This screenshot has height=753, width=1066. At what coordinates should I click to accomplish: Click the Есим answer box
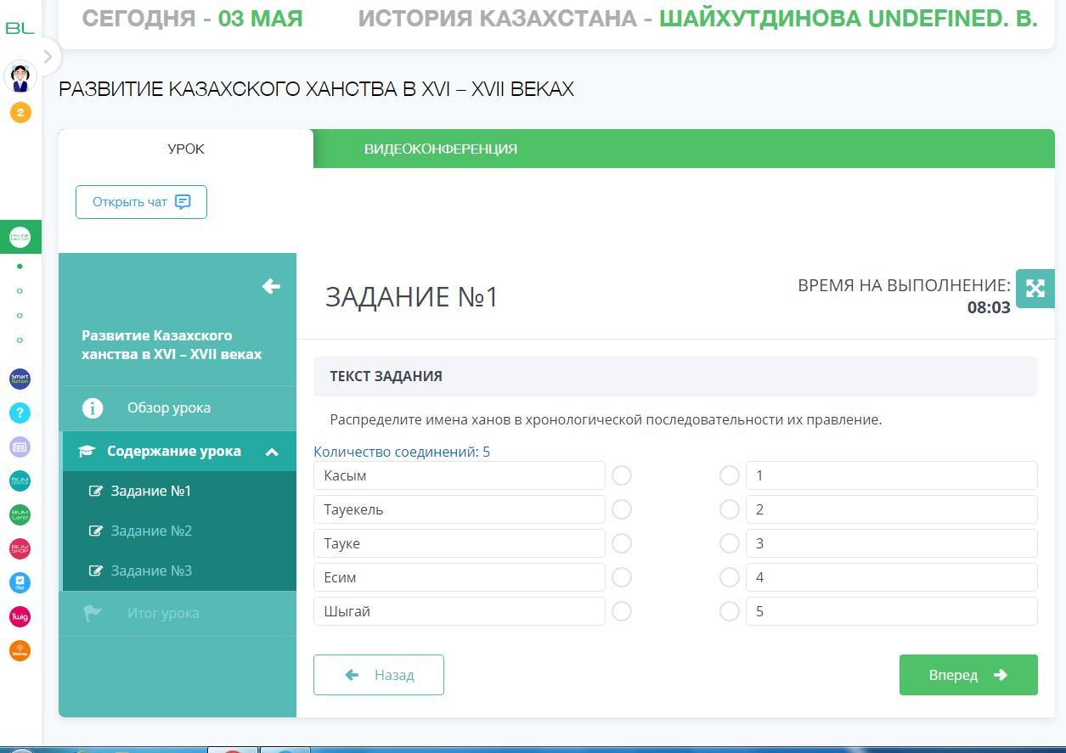tap(460, 577)
